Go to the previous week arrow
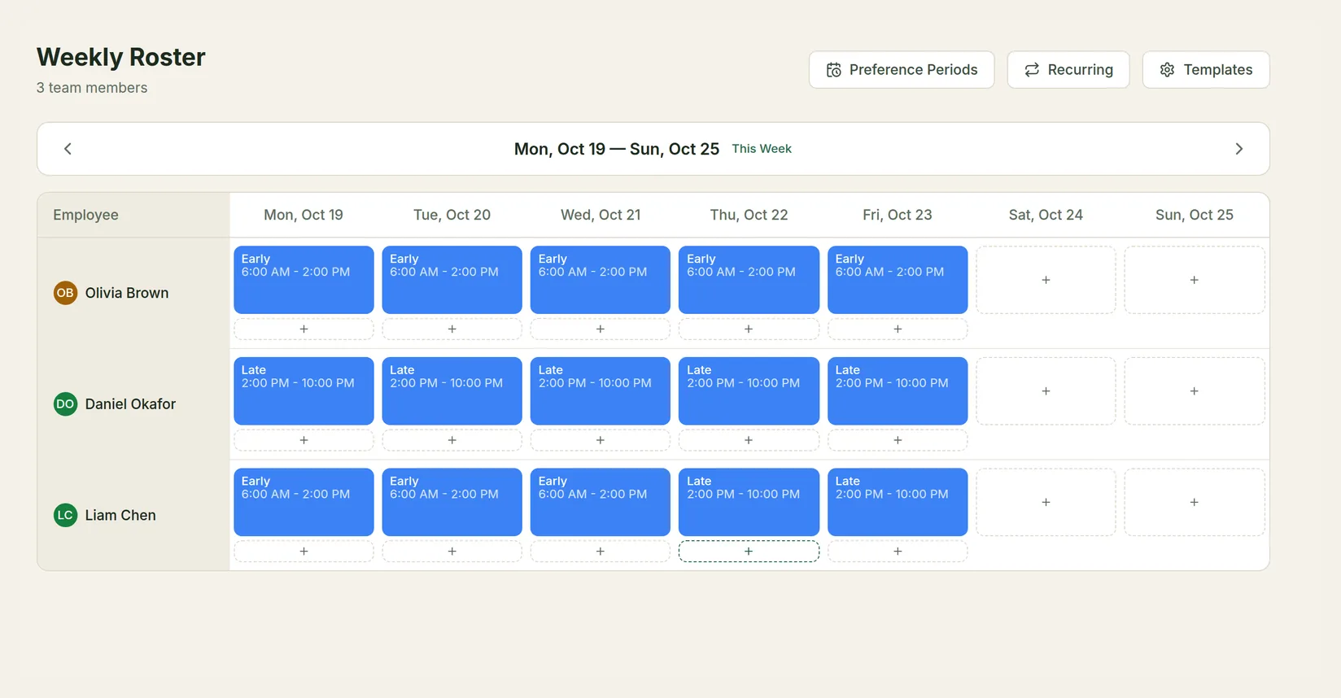1341x698 pixels. pyautogui.click(x=68, y=149)
